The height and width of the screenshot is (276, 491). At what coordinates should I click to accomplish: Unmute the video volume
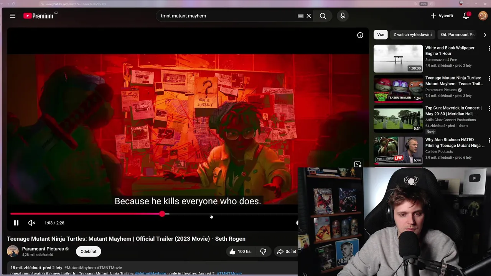pyautogui.click(x=32, y=223)
